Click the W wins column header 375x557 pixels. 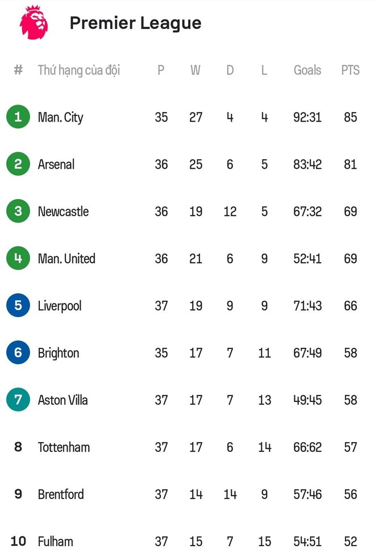point(195,70)
